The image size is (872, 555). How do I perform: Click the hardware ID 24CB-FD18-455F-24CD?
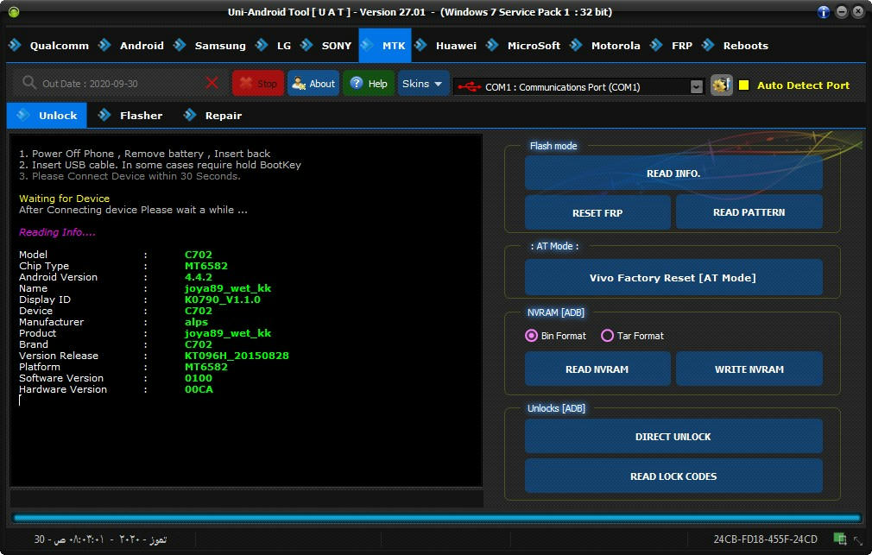(x=765, y=539)
